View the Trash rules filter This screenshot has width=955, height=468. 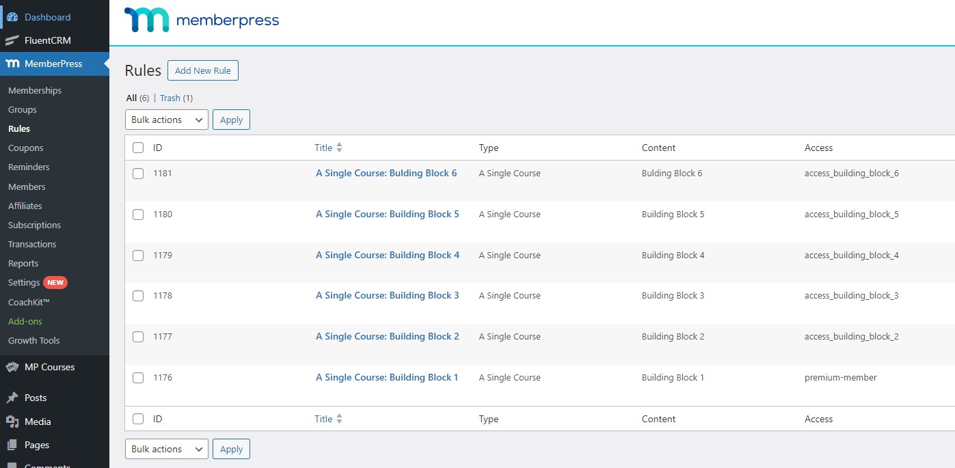pos(170,98)
